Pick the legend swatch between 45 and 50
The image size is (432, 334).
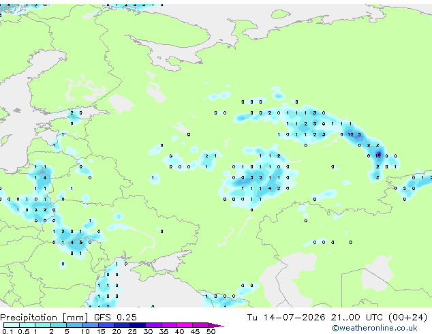click(200, 325)
